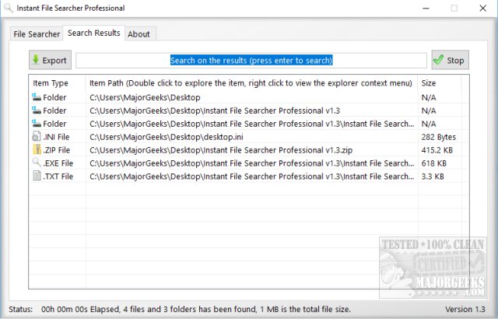Click the Item Path column header
The width and height of the screenshot is (498, 319).
251,83
